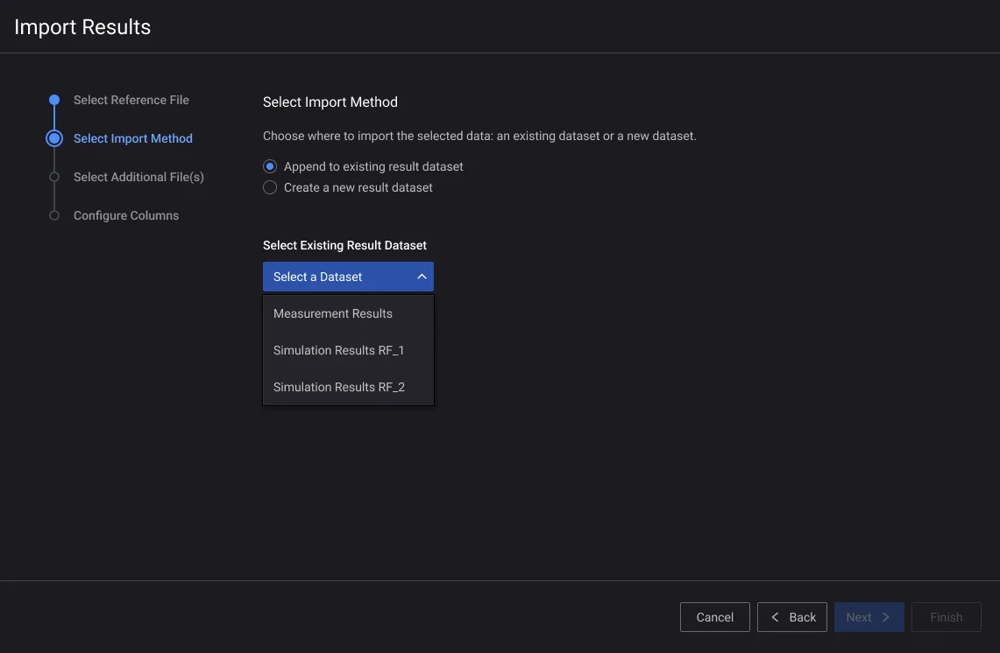Click the 'Select Additional File(s)' step circle
The height and width of the screenshot is (653, 1000).
click(54, 177)
